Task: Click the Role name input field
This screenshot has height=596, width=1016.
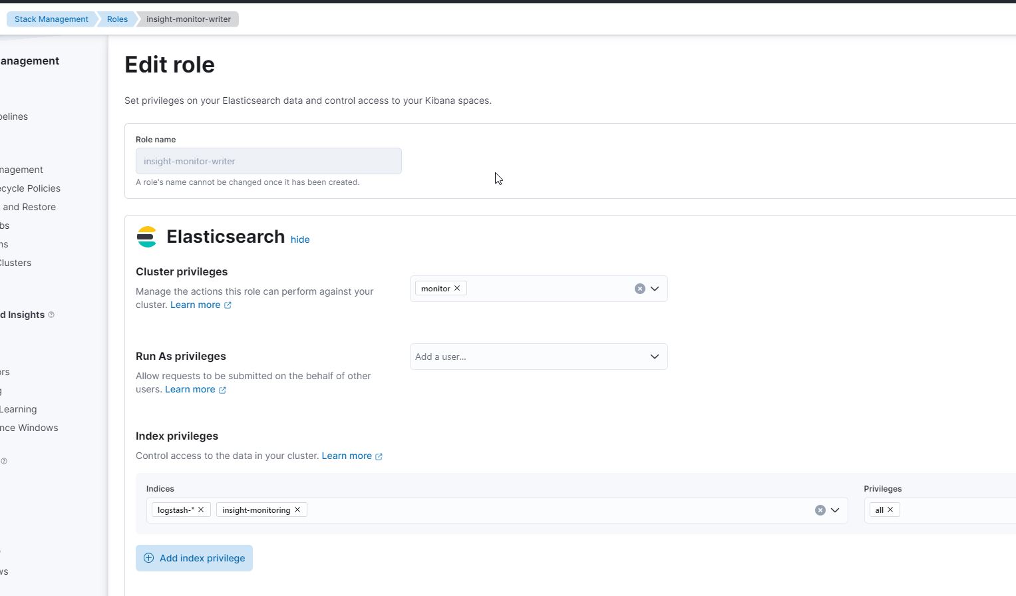Action: (x=268, y=161)
